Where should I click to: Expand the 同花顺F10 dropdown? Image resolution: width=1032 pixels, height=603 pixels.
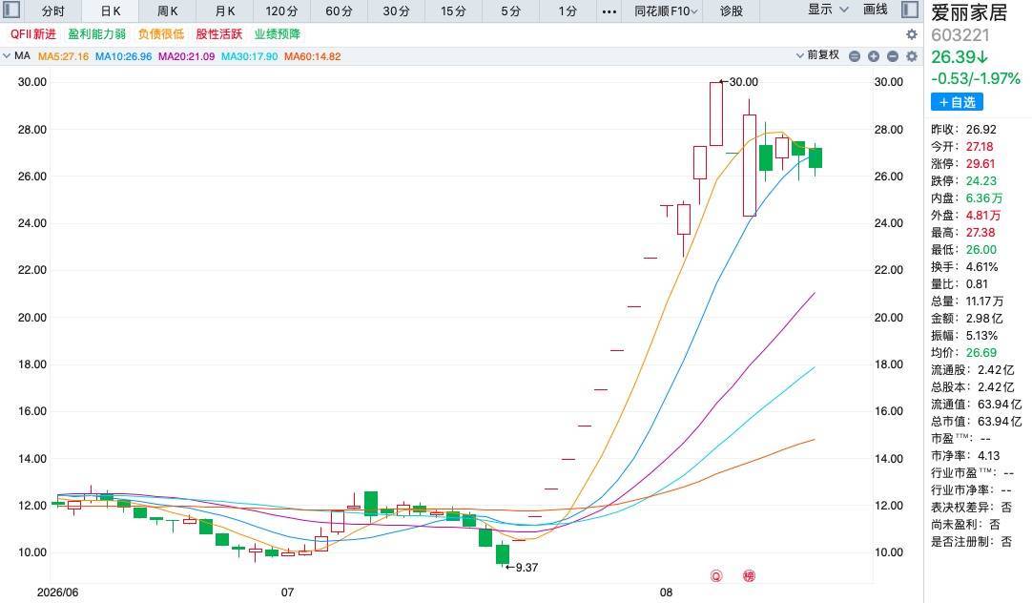[x=666, y=11]
